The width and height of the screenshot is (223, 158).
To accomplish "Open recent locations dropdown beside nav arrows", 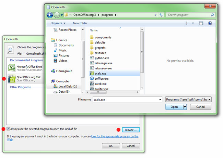I will pyautogui.click(x=62, y=15).
